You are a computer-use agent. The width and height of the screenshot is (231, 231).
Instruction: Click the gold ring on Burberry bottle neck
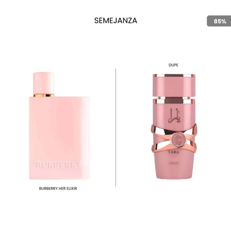coord(44,96)
